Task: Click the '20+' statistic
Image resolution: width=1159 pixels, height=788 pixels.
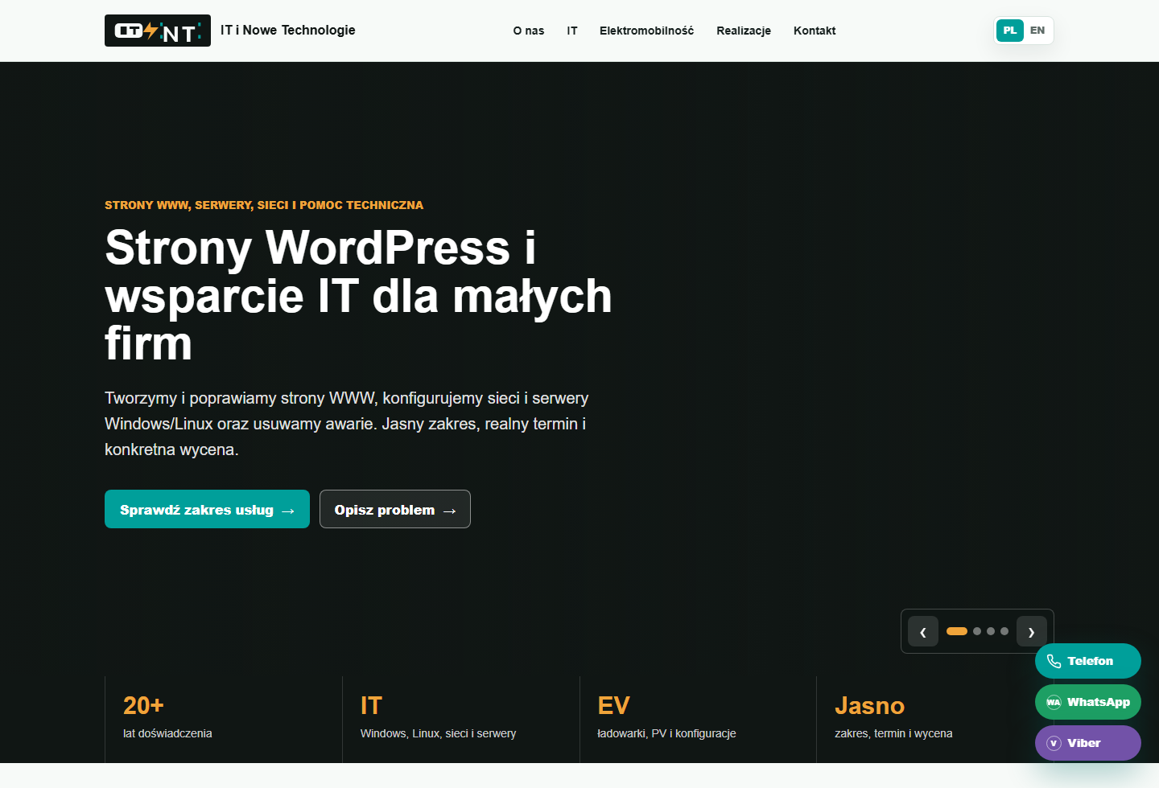Action: 143,705
